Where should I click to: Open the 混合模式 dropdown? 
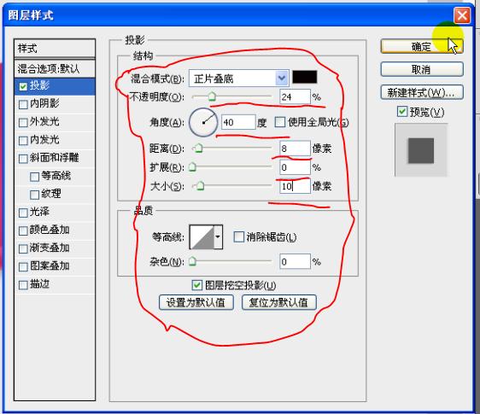click(239, 79)
